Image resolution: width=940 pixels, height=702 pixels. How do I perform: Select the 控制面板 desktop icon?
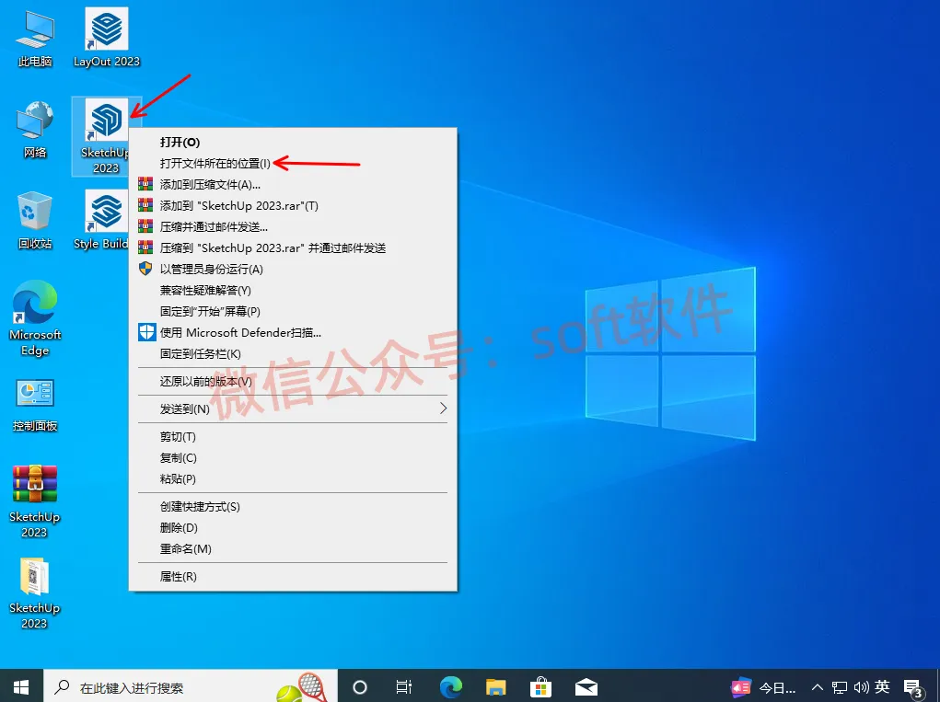pos(35,406)
